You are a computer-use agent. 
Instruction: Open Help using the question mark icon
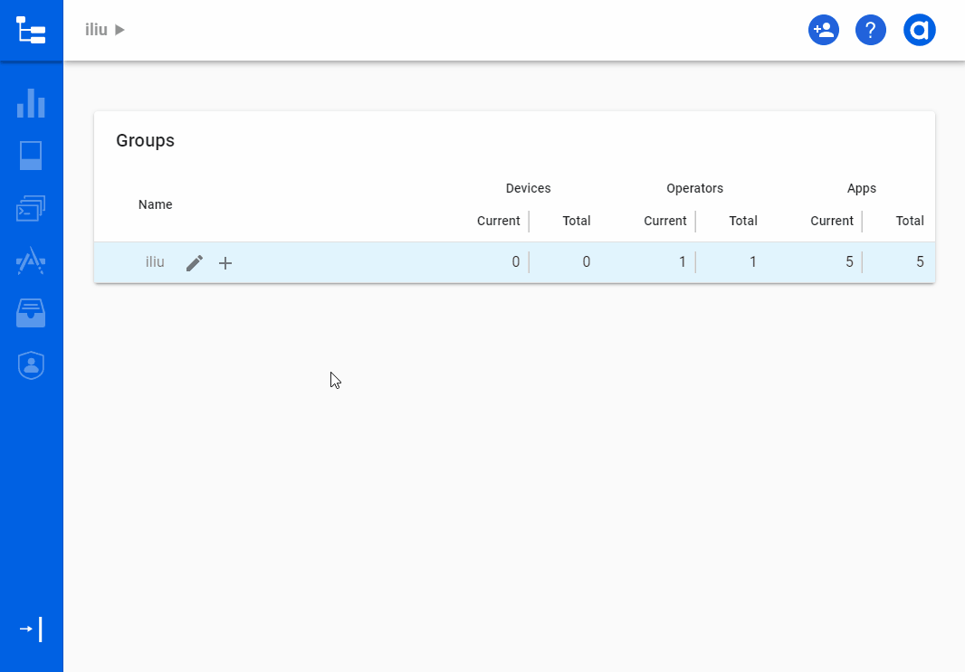coord(871,30)
